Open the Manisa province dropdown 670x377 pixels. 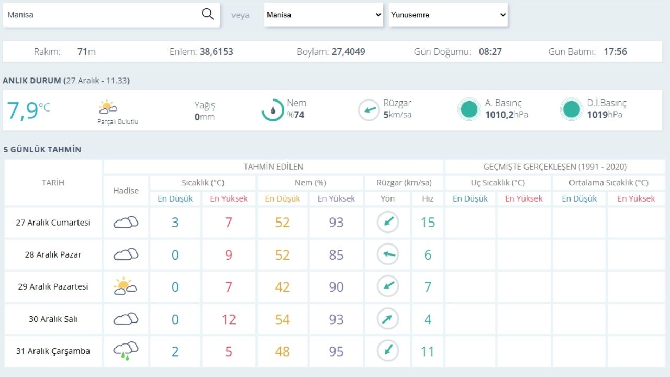pyautogui.click(x=324, y=15)
